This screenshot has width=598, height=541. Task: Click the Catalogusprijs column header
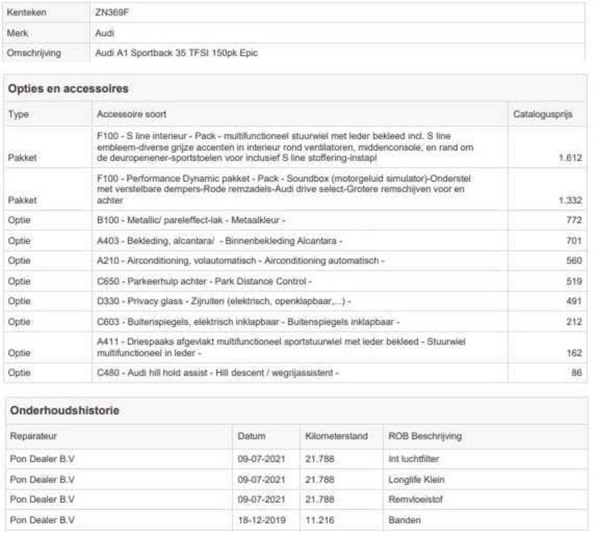click(x=542, y=114)
